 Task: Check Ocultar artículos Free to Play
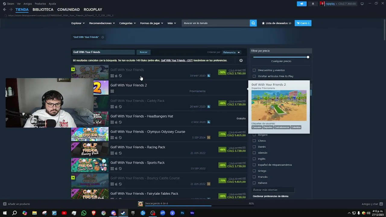[x=254, y=76]
